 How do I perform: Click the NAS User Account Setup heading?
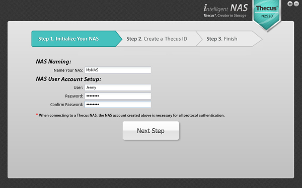pos(68,79)
